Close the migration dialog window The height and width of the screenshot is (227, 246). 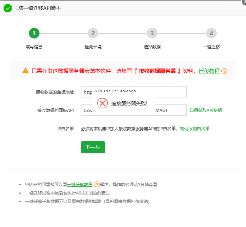(244, 2)
